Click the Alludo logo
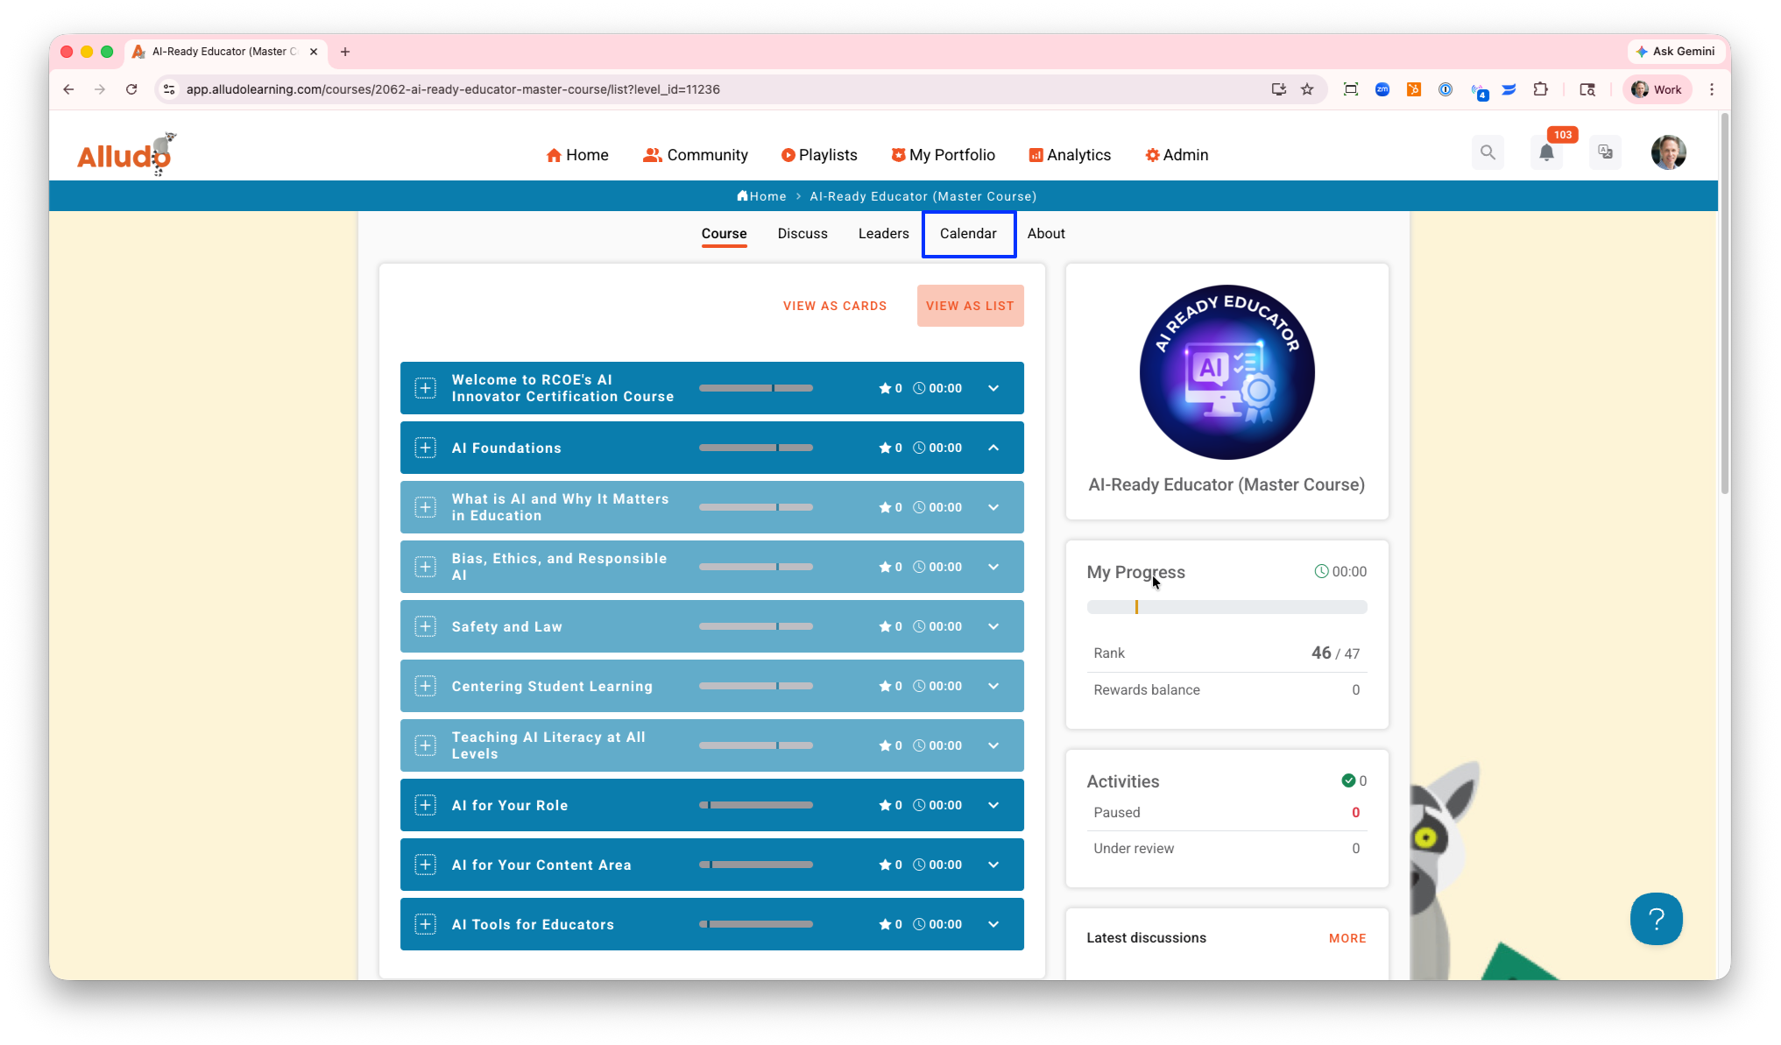 [124, 154]
